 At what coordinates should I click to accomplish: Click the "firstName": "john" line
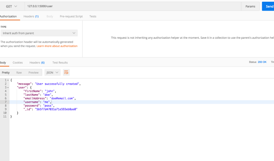(x=40, y=91)
